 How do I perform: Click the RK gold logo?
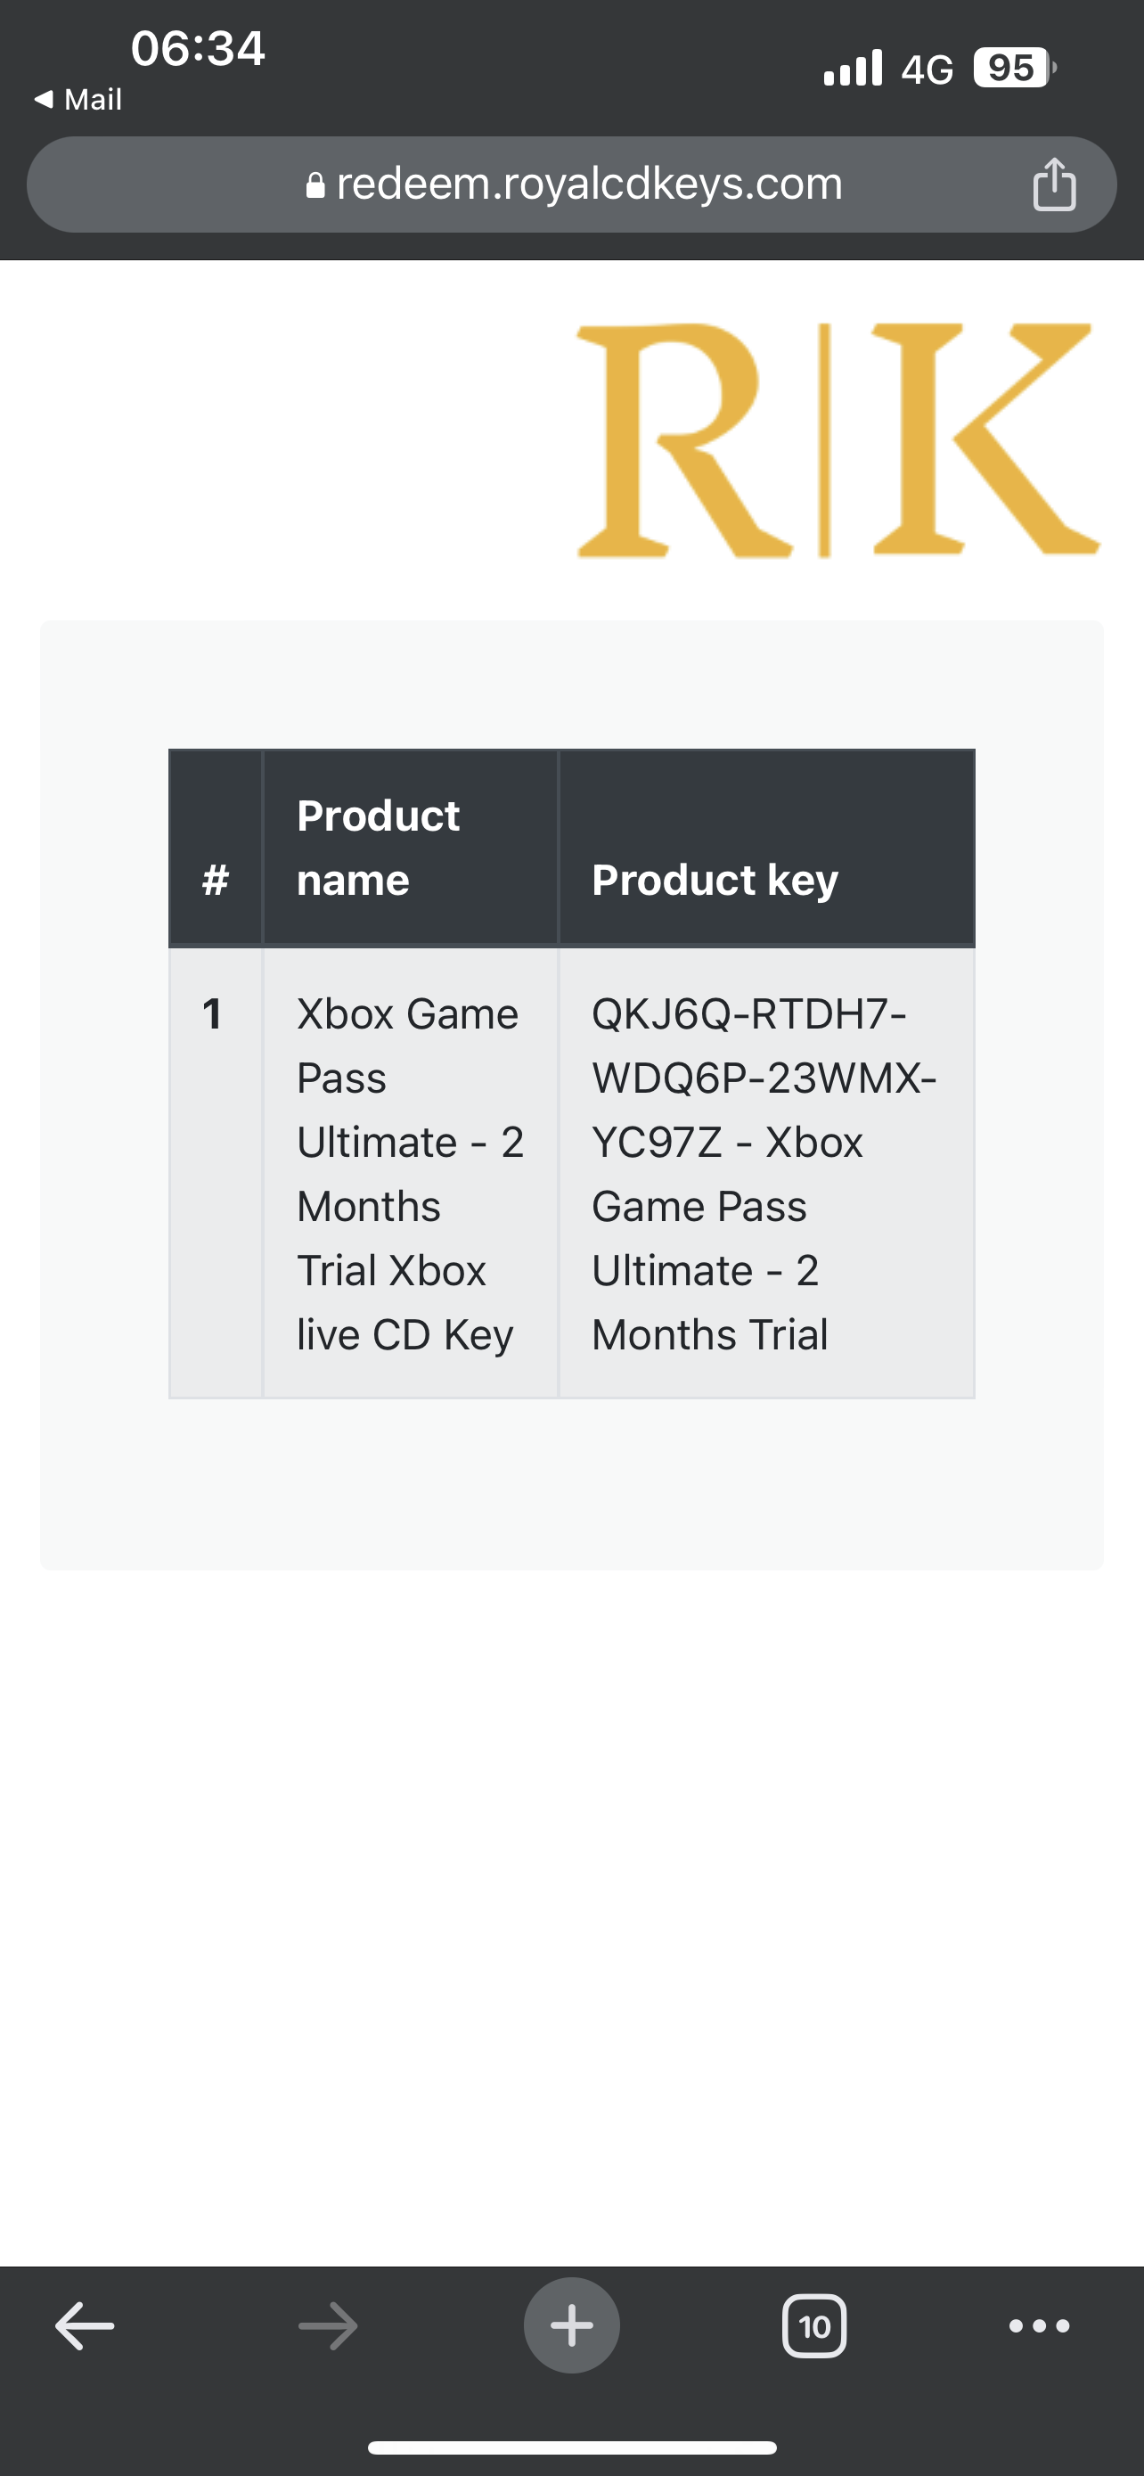click(838, 440)
